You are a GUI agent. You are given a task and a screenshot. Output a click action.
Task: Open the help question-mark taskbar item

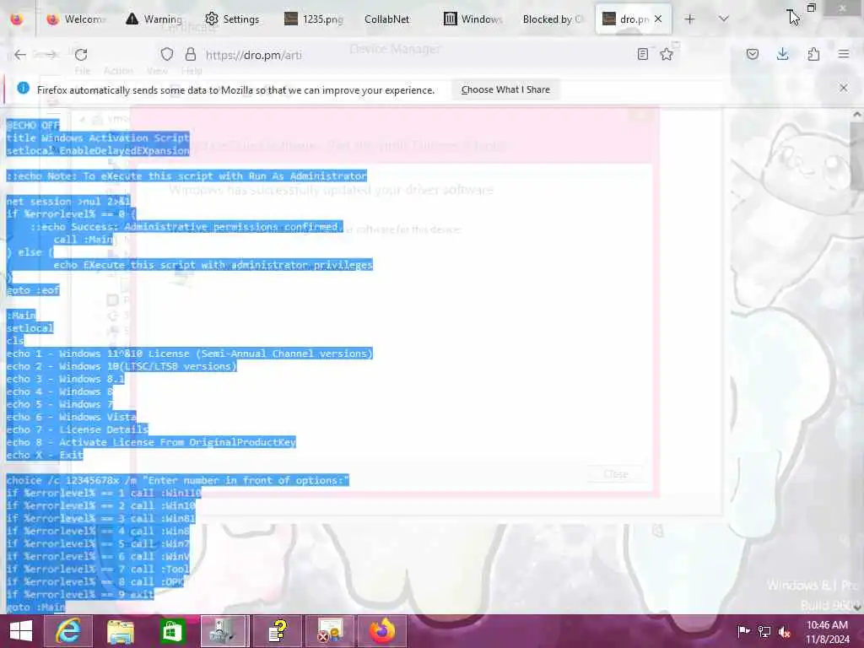[277, 631]
